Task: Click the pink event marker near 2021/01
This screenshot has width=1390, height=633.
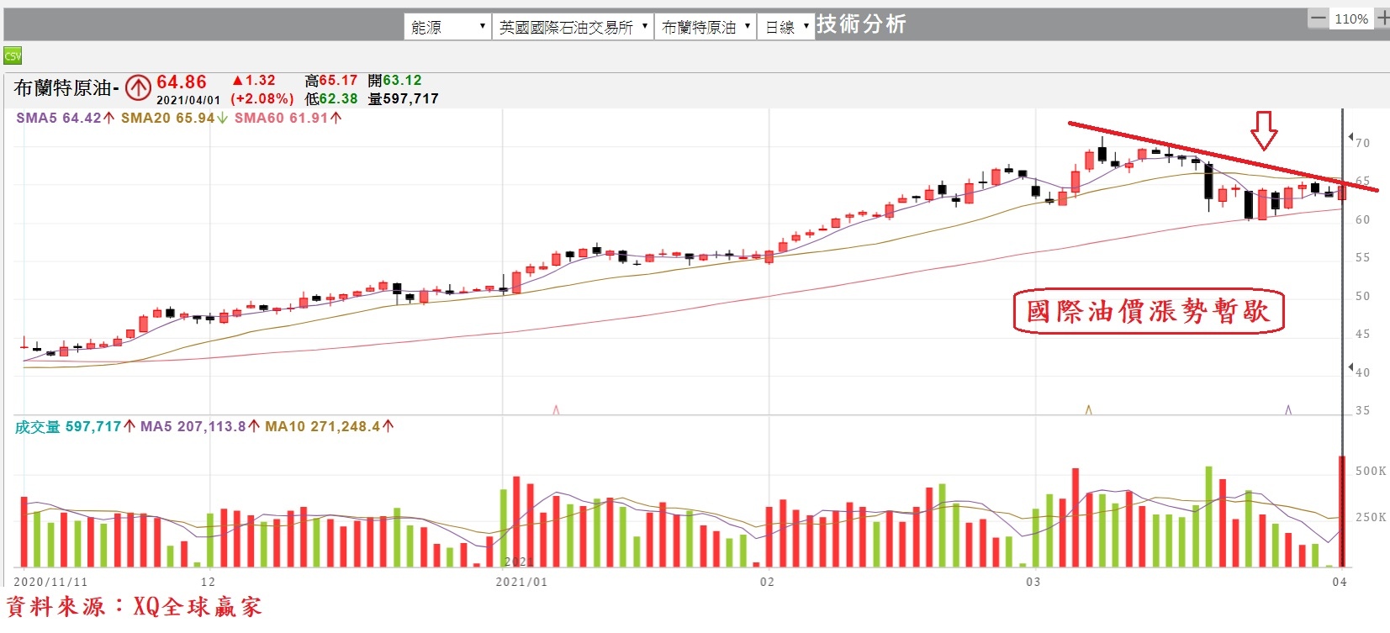Action: pos(556,409)
